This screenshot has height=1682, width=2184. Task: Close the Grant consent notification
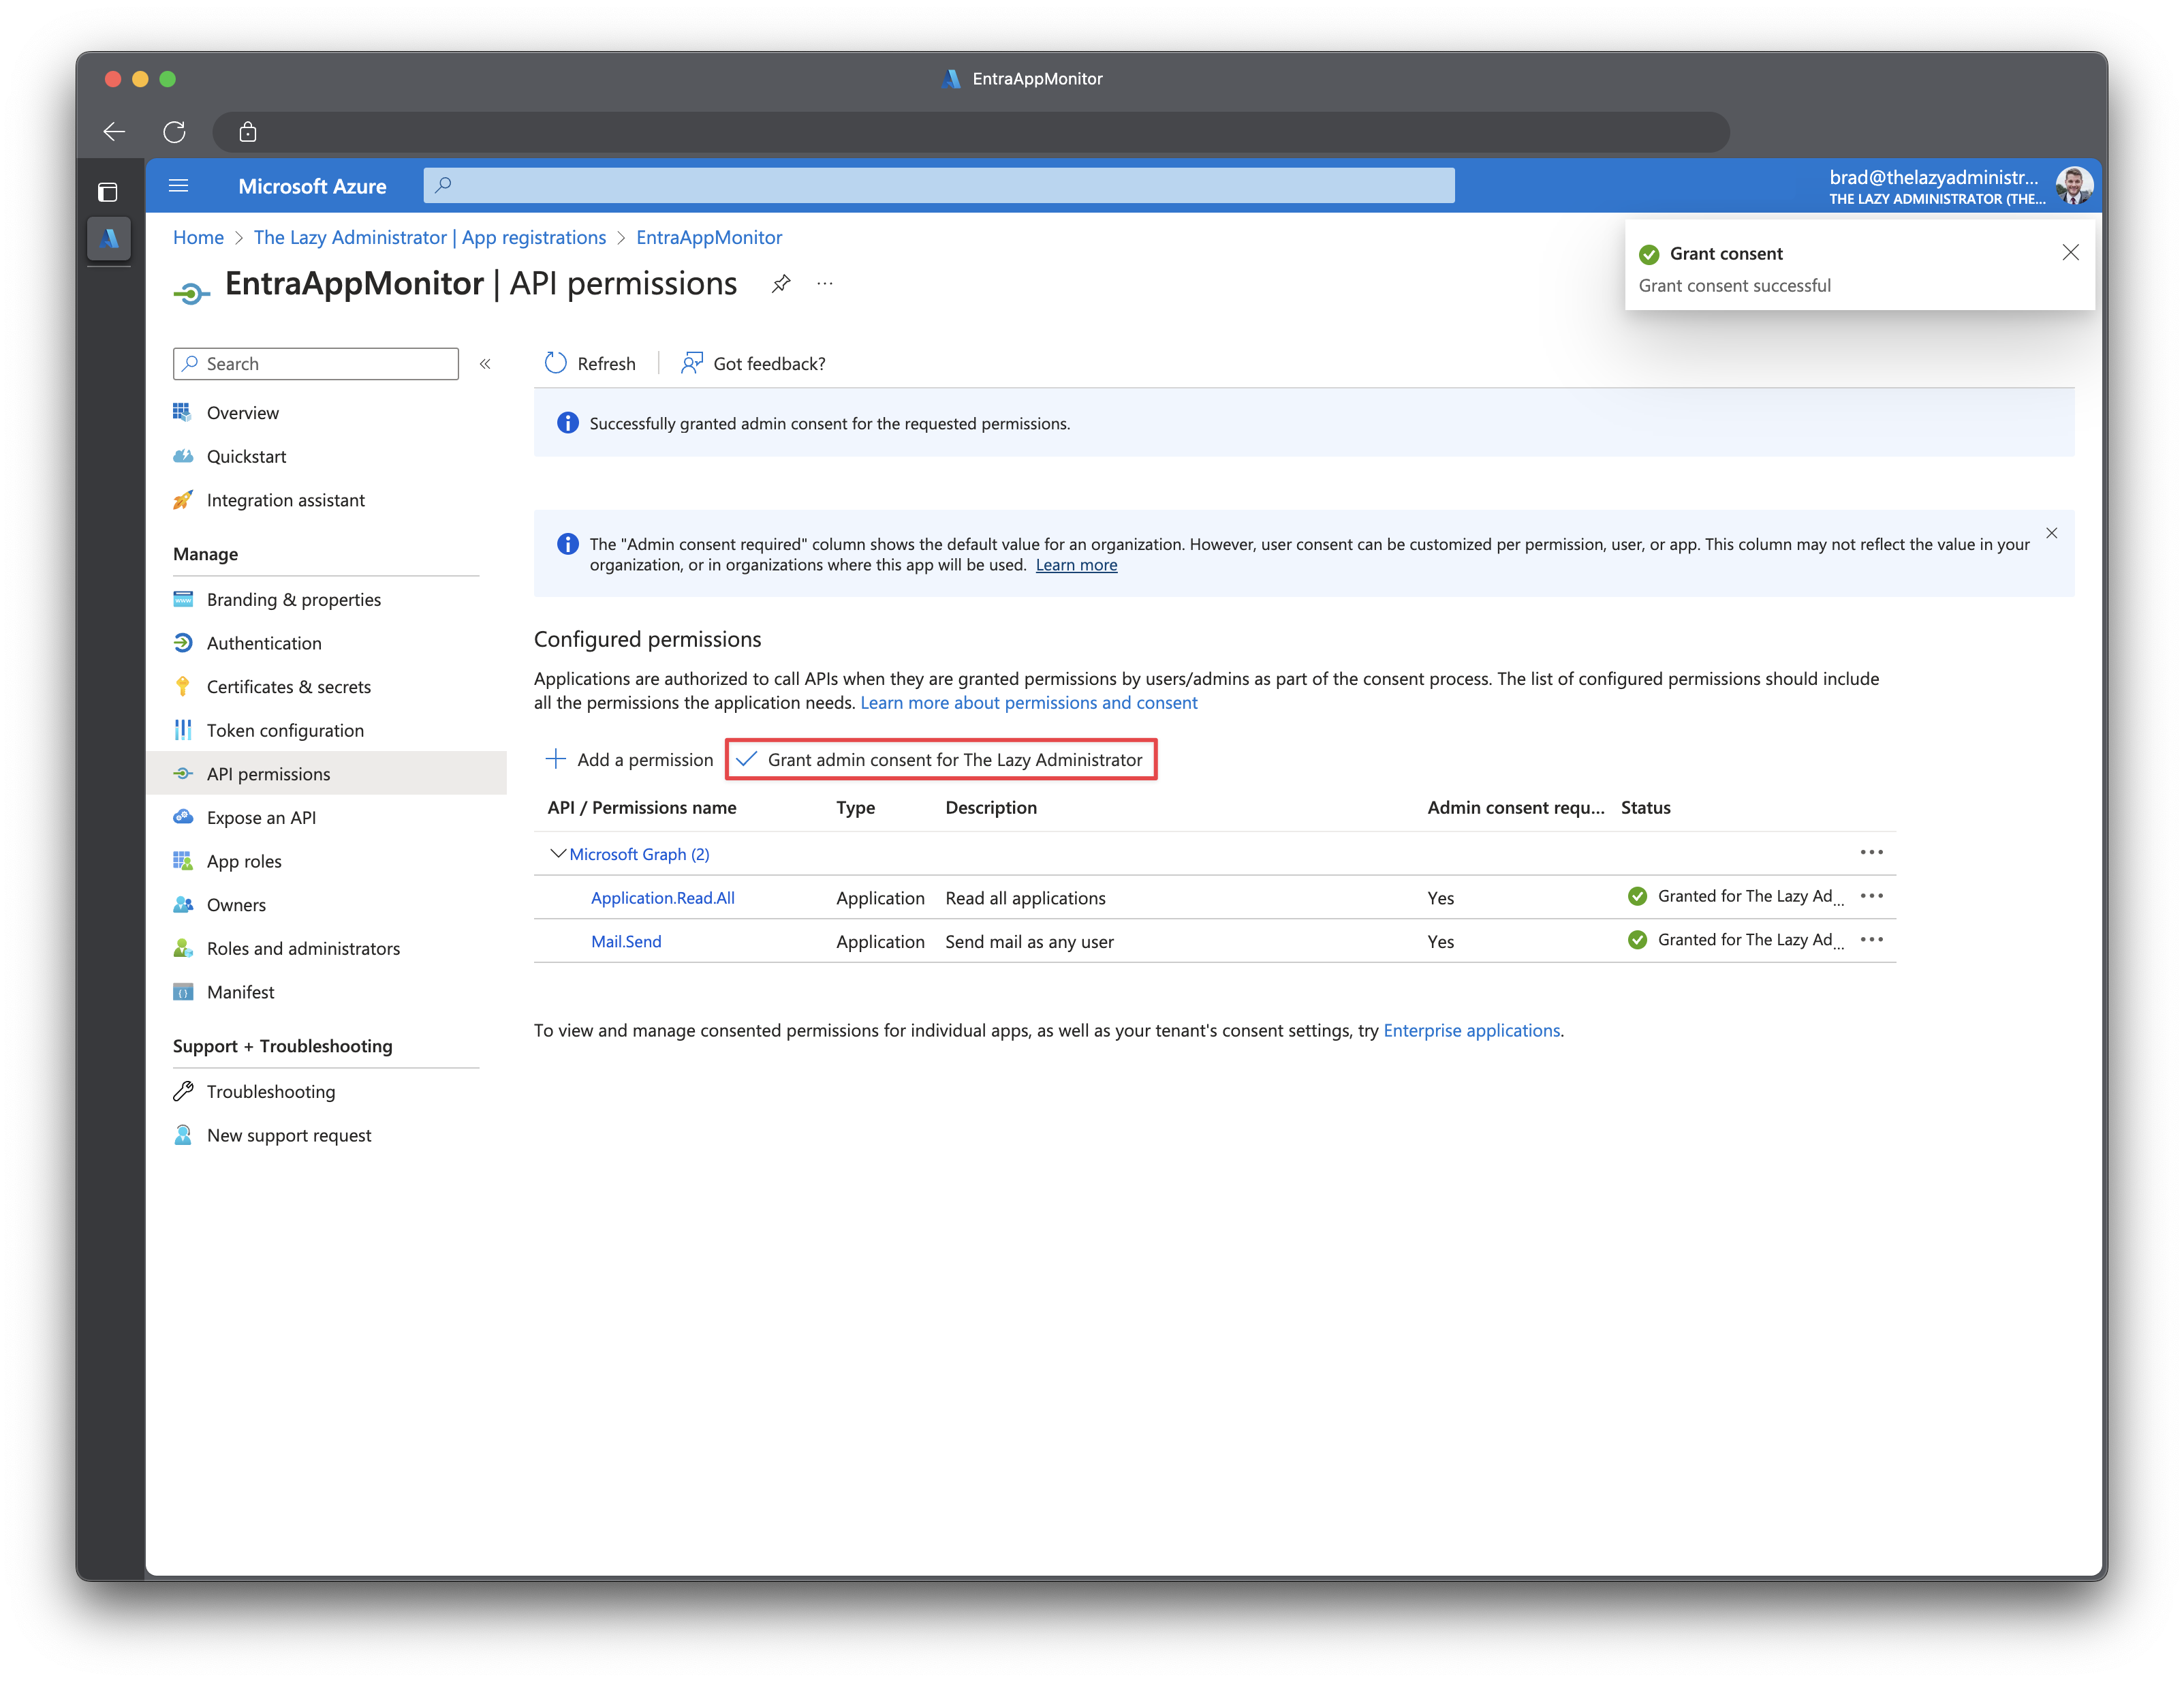click(2070, 252)
